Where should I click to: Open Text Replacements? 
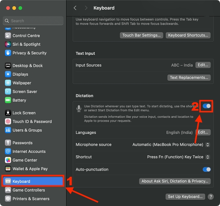tap(189, 77)
